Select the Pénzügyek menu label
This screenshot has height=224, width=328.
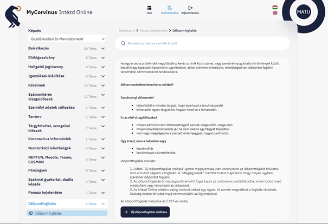coord(37,170)
